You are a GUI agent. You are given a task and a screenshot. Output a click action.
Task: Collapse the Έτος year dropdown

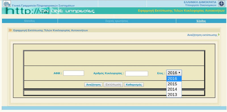[174, 73]
